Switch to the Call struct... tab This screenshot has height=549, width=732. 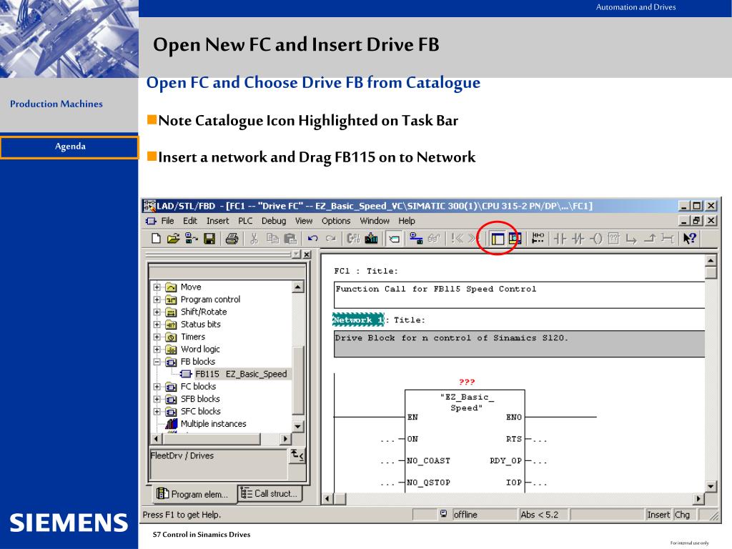pos(269,493)
